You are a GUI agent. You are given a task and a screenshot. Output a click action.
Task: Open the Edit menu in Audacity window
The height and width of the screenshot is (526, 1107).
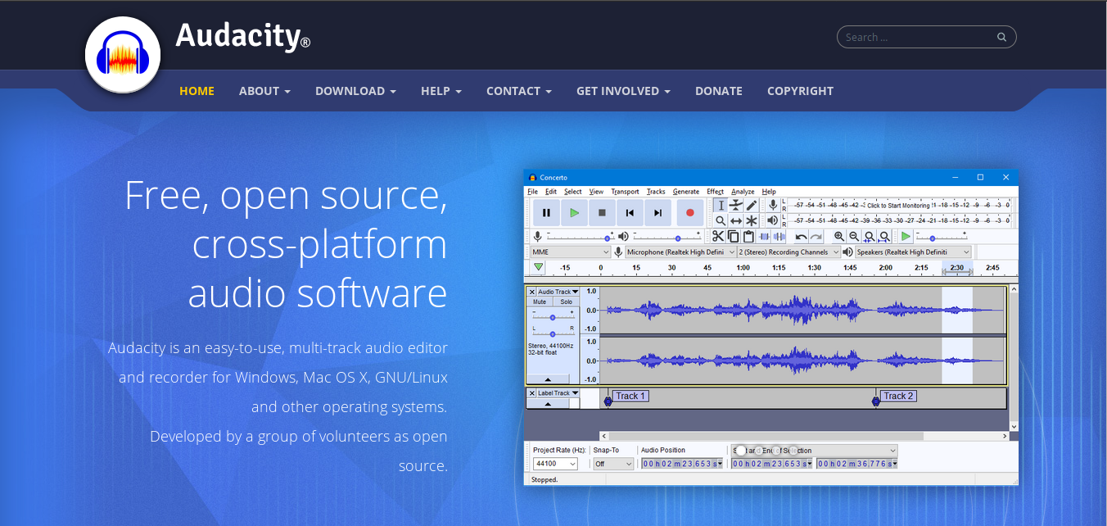pyautogui.click(x=551, y=192)
